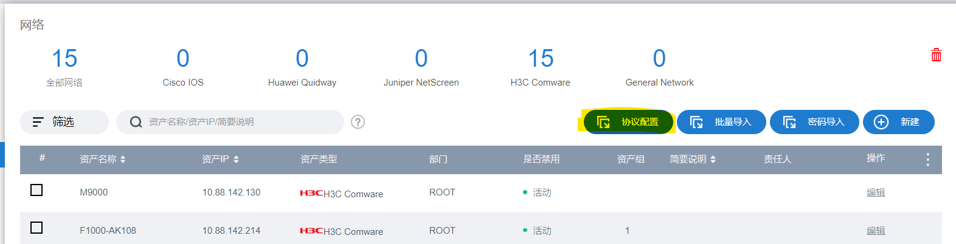The width and height of the screenshot is (956, 244).
Task: Click 批量导入 batch import button
Action: coord(721,122)
